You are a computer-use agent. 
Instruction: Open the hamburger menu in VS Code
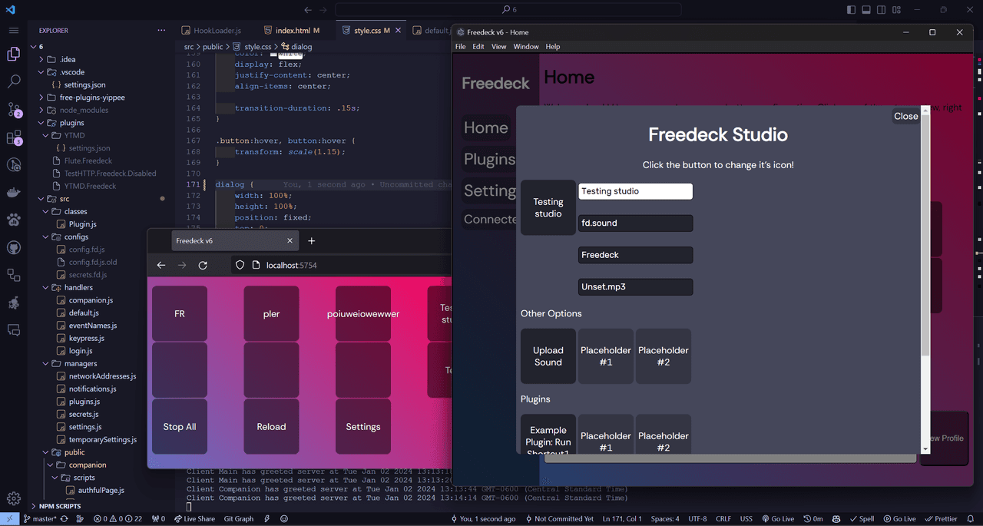coord(13,31)
